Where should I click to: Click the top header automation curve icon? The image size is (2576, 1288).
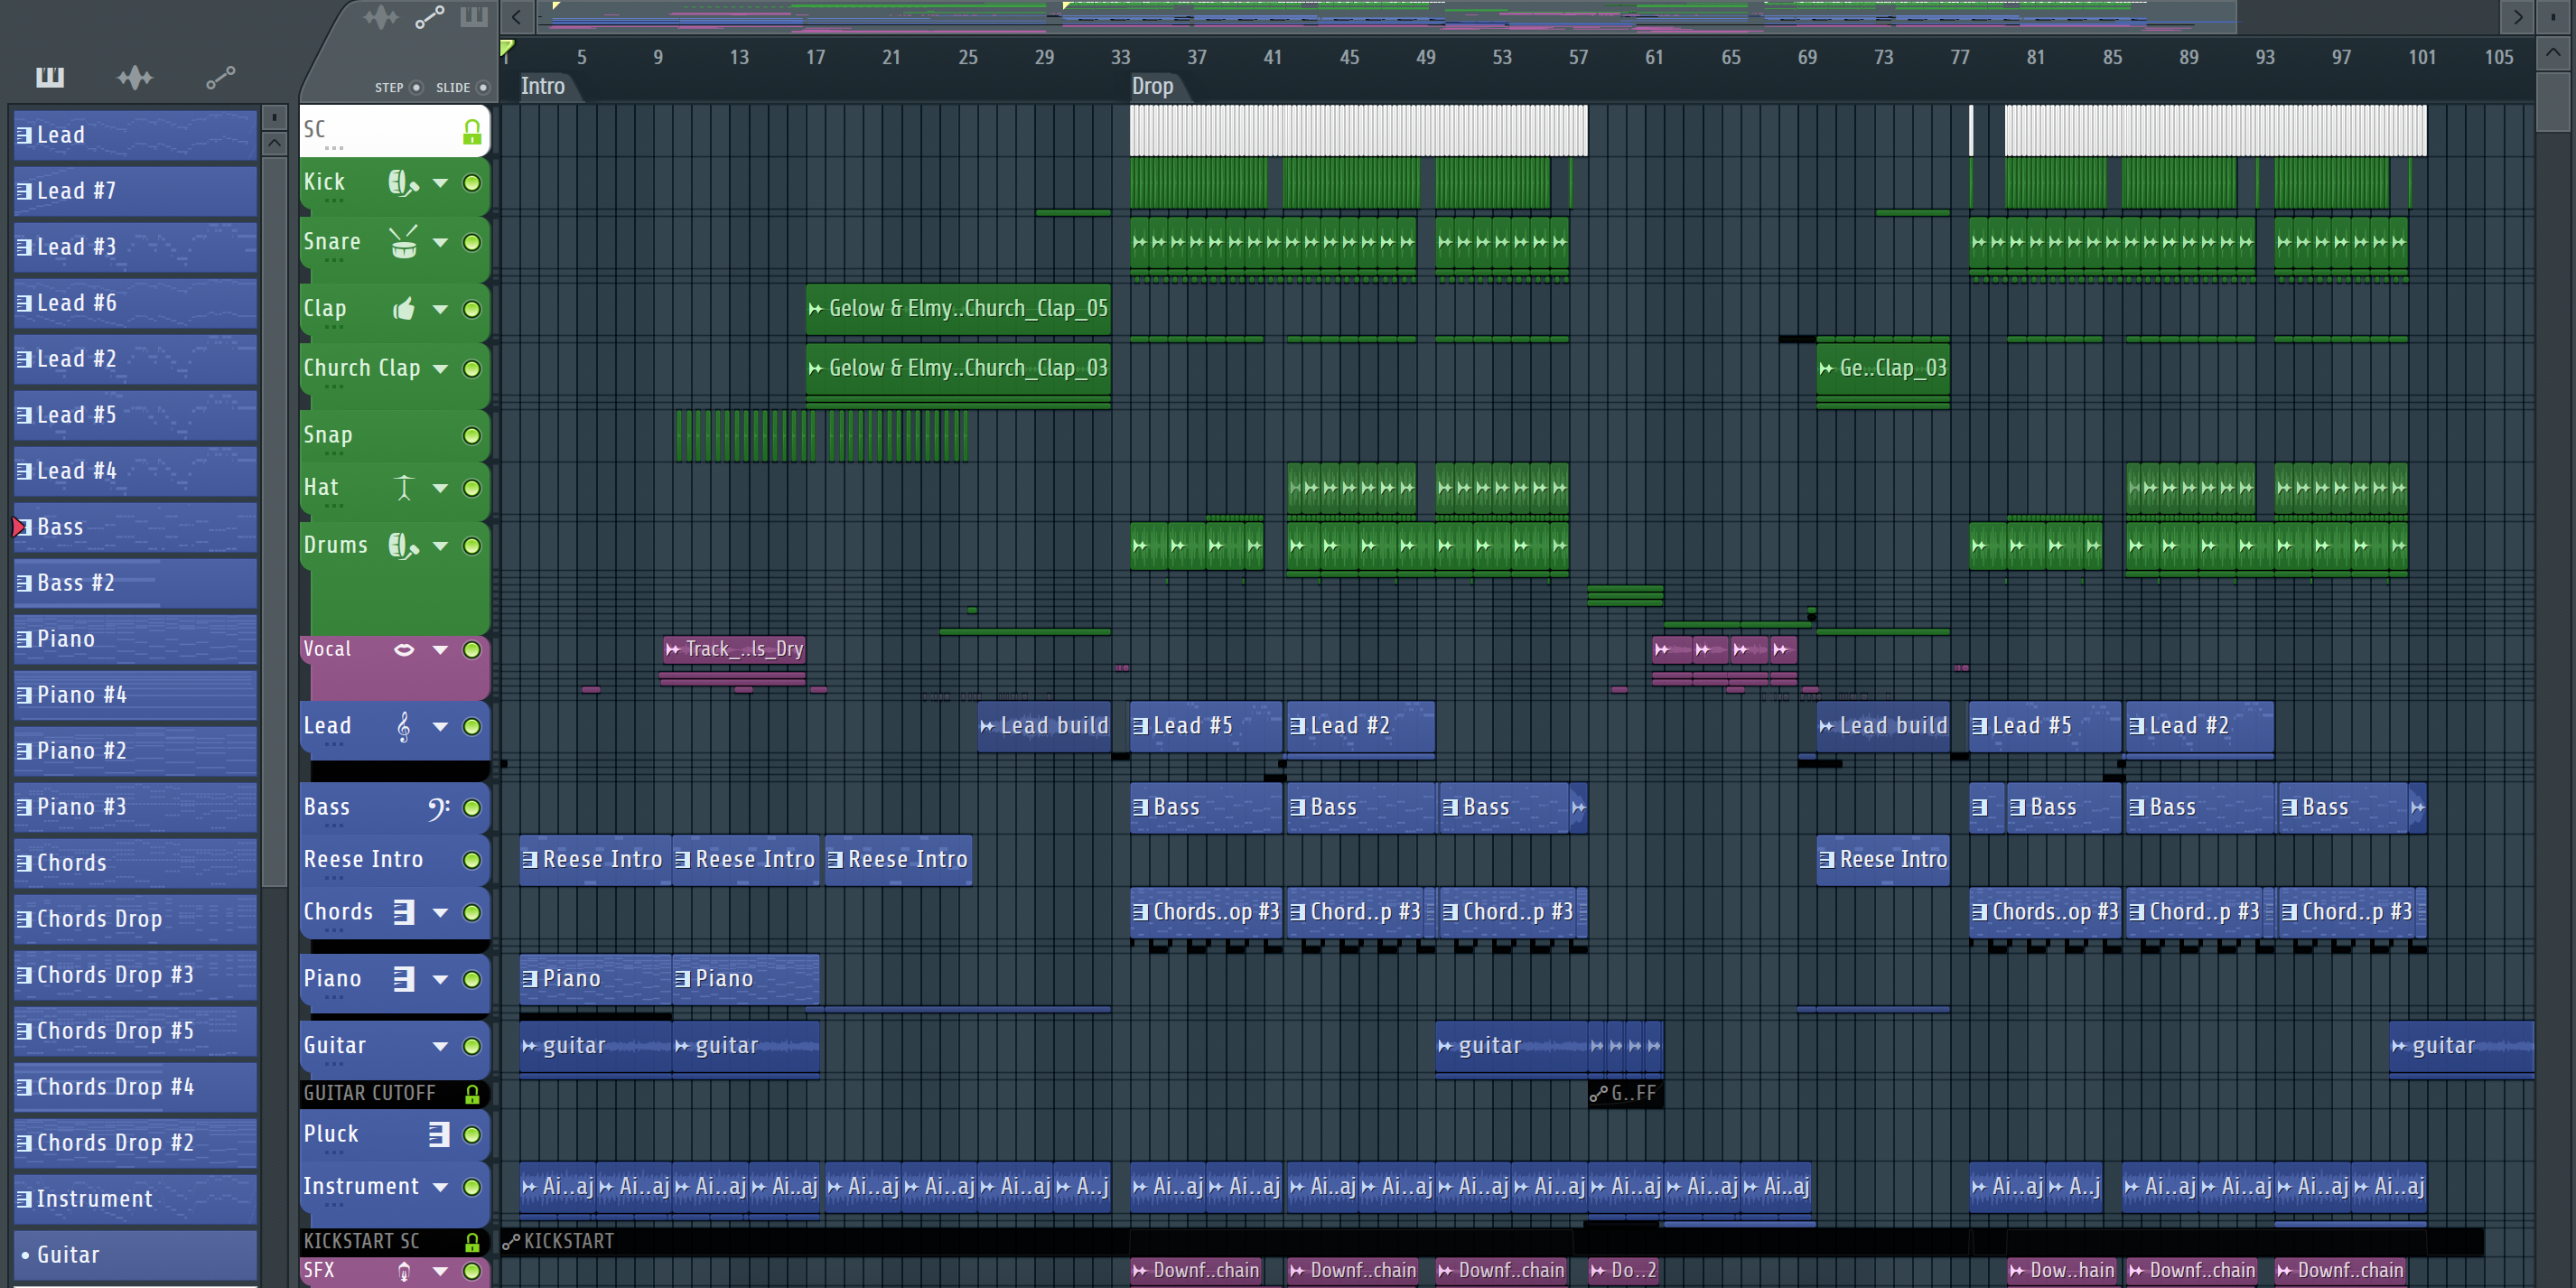tap(430, 17)
